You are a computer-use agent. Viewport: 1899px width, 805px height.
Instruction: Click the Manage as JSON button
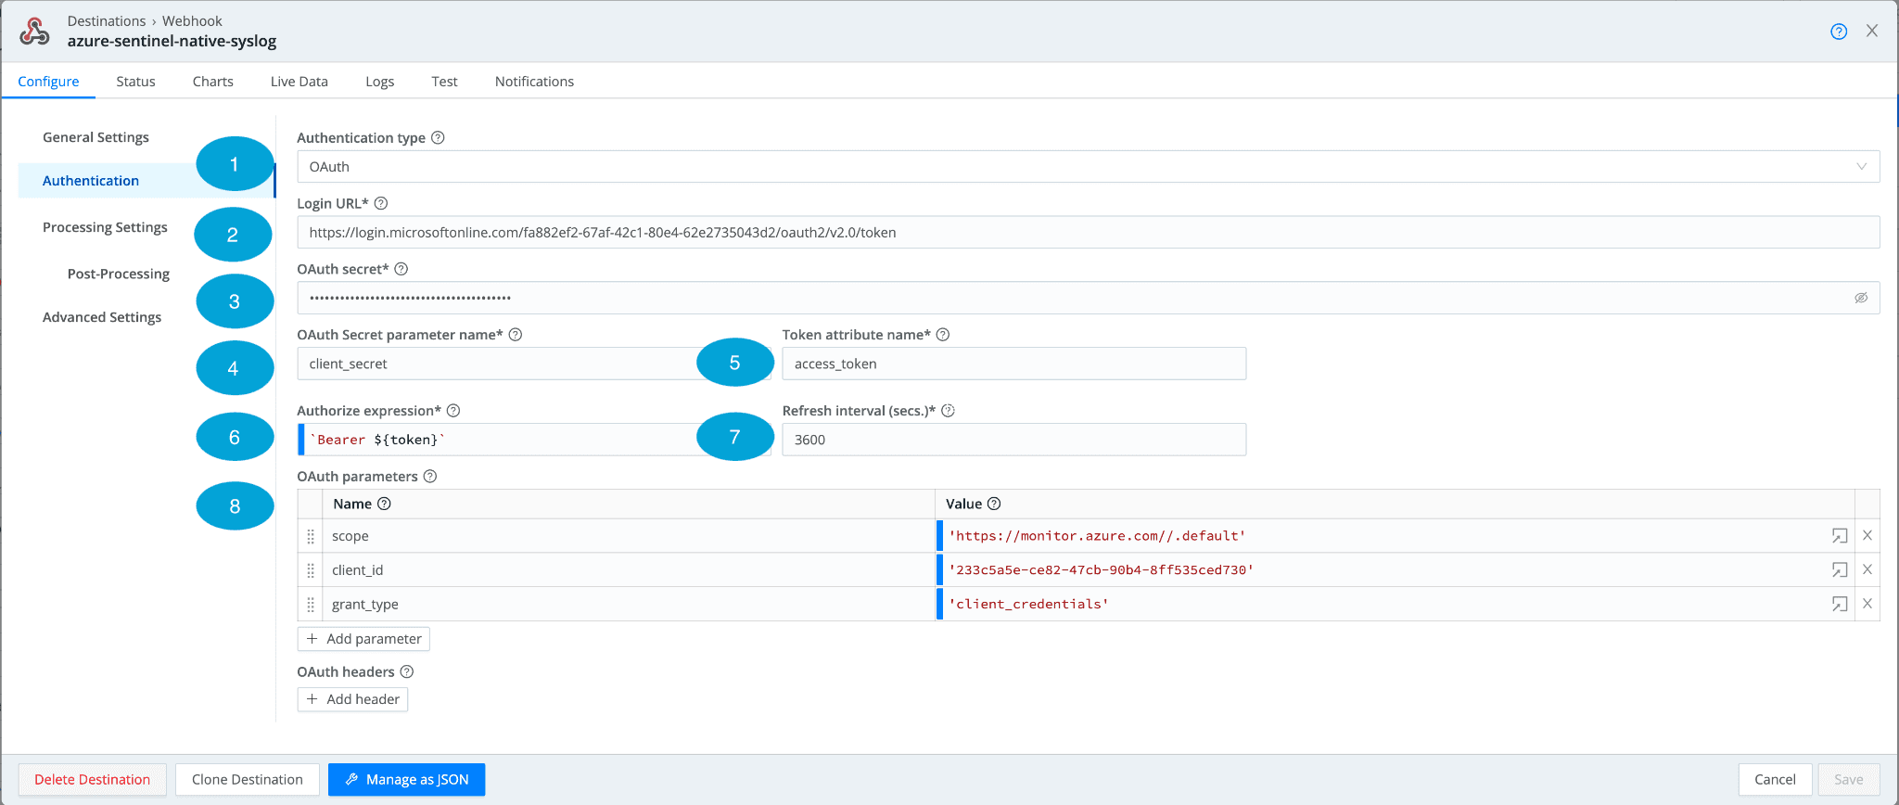[406, 779]
